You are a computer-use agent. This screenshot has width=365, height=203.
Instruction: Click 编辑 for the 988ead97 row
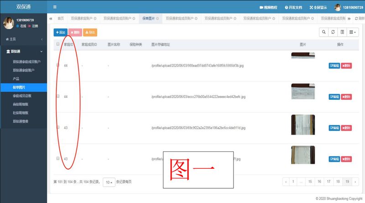pyautogui.click(x=334, y=66)
